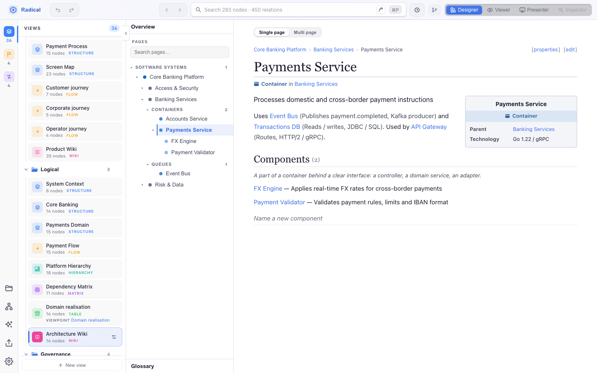Expand Access & Security tree node

142,88
